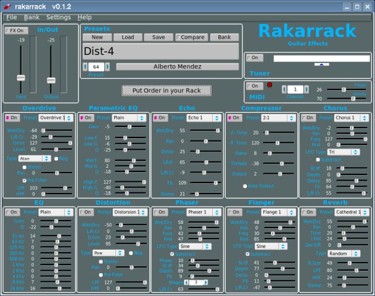The height and width of the screenshot is (296, 375).
Task: Click the previous preset arrow beside number 64
Action: [84, 67]
